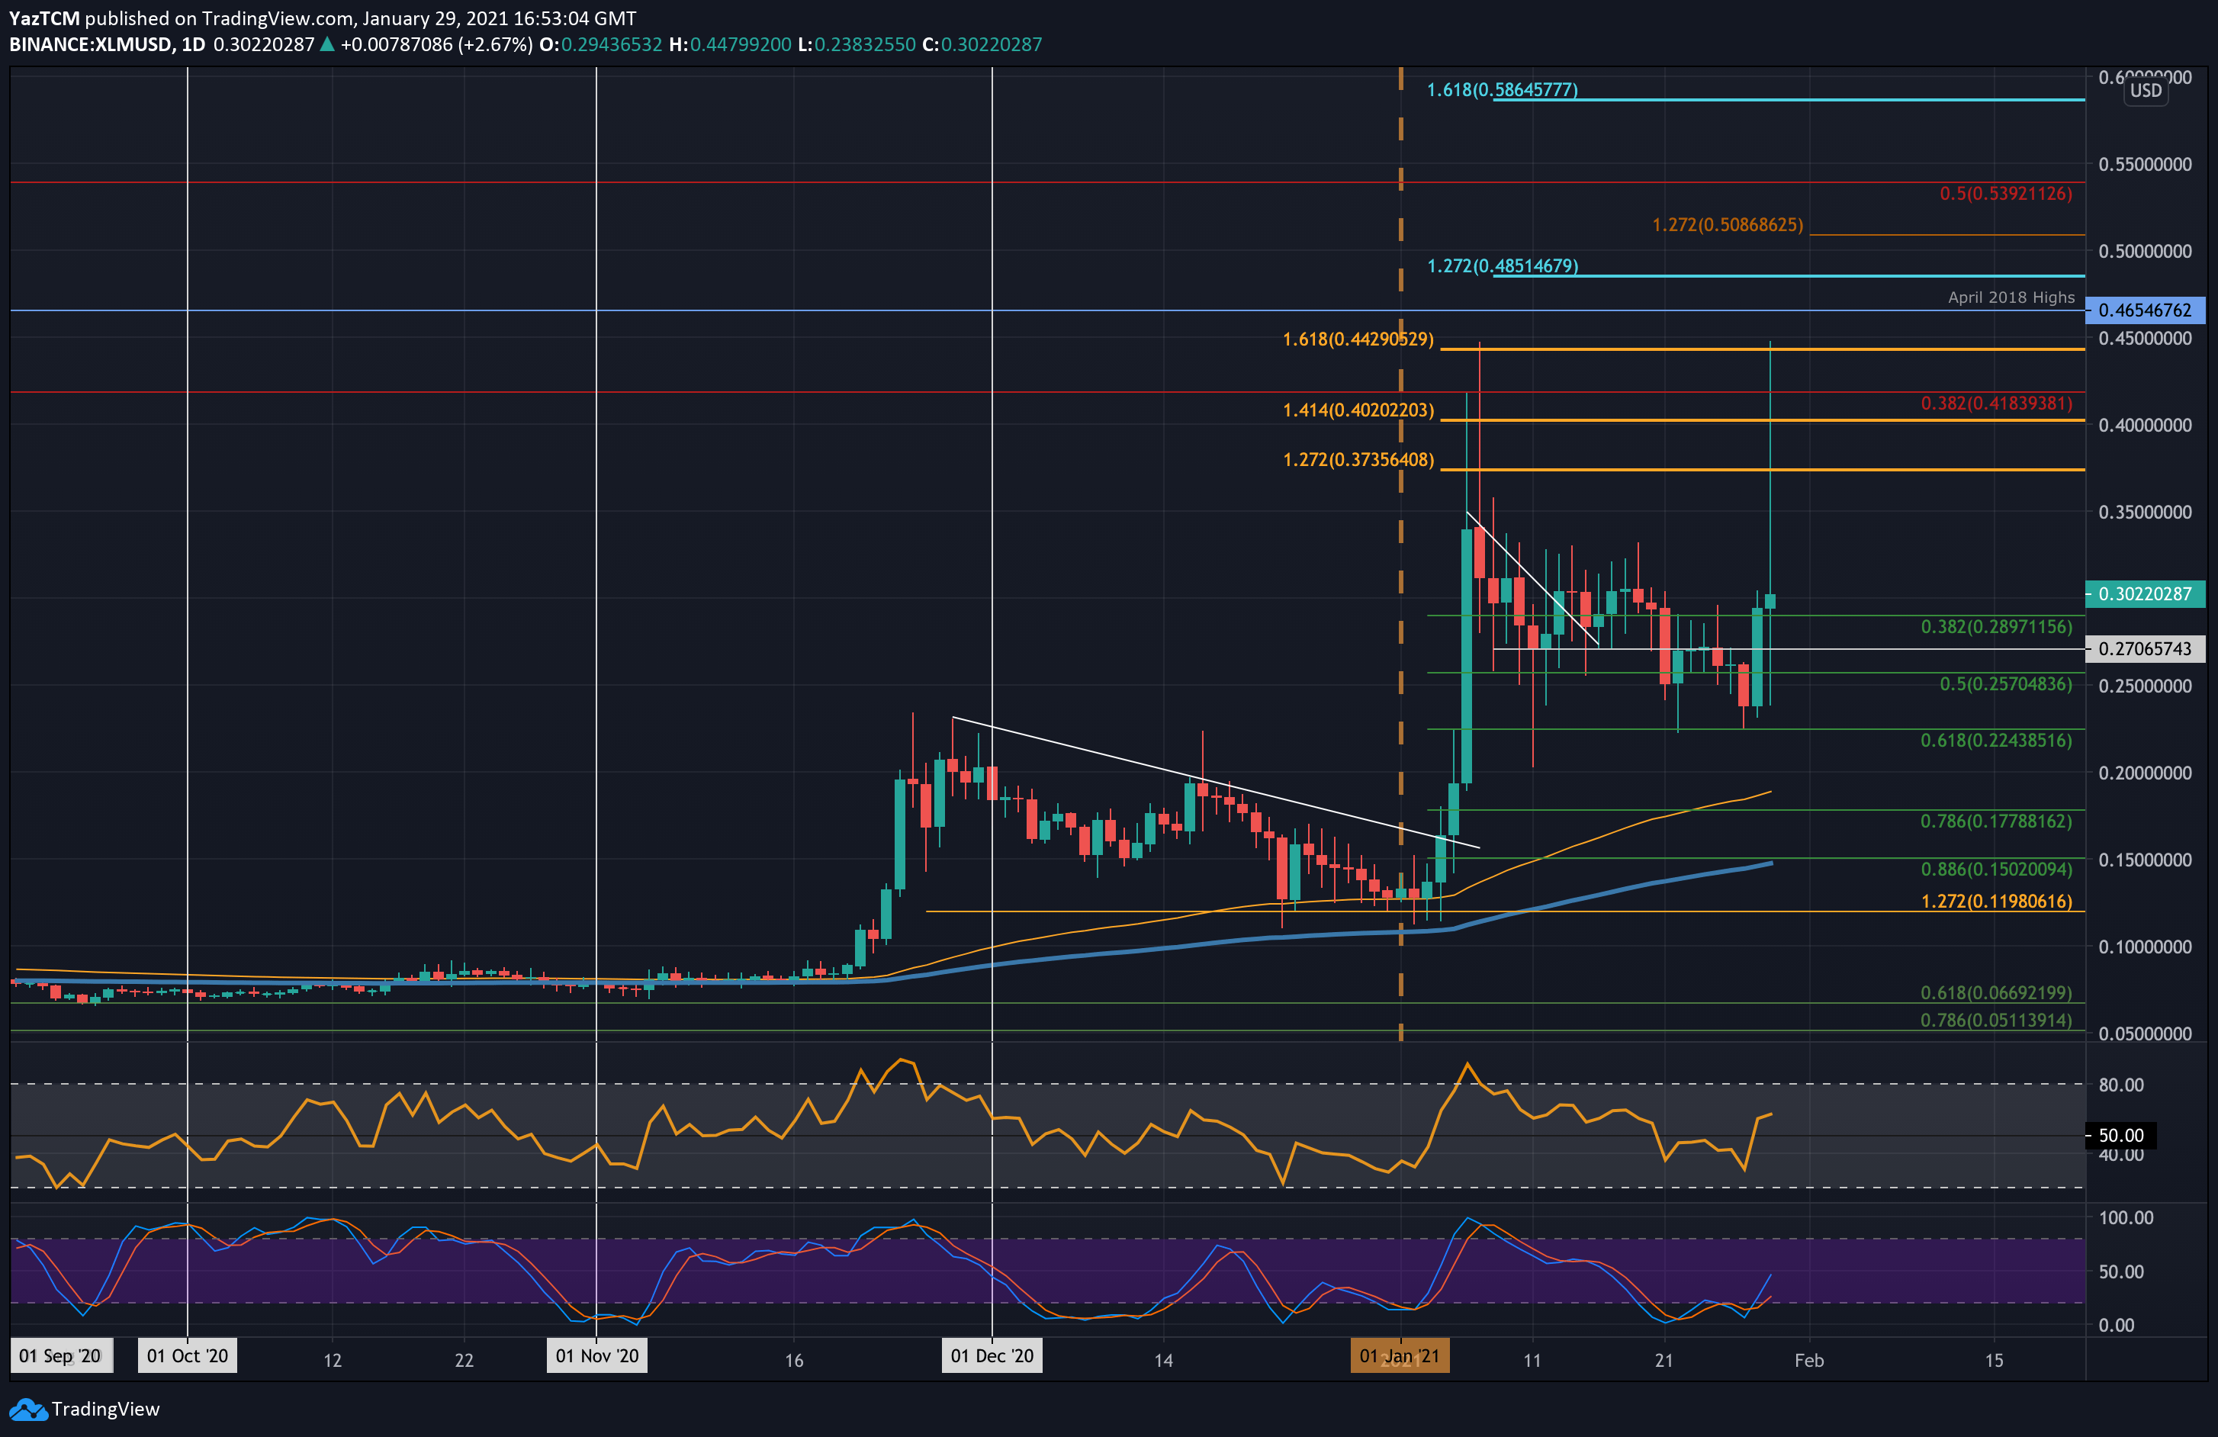This screenshot has height=1437, width=2218.
Task: Click the low value L:0.23832550 in header
Action: 857,45
